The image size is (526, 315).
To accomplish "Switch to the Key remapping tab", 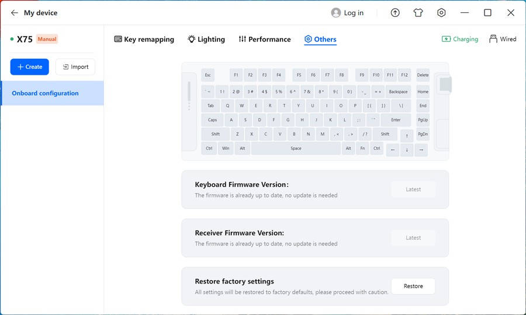I will [144, 39].
